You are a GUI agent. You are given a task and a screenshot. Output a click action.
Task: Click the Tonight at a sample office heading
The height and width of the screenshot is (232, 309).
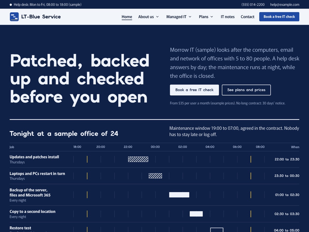click(64, 134)
